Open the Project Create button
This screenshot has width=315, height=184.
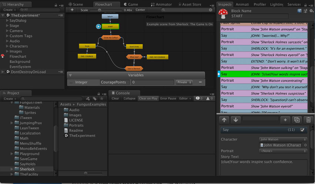10,99
